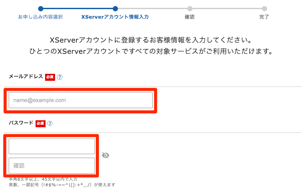
Task: Select the 確認 password confirmation input box
Action: pyautogui.click(x=52, y=165)
